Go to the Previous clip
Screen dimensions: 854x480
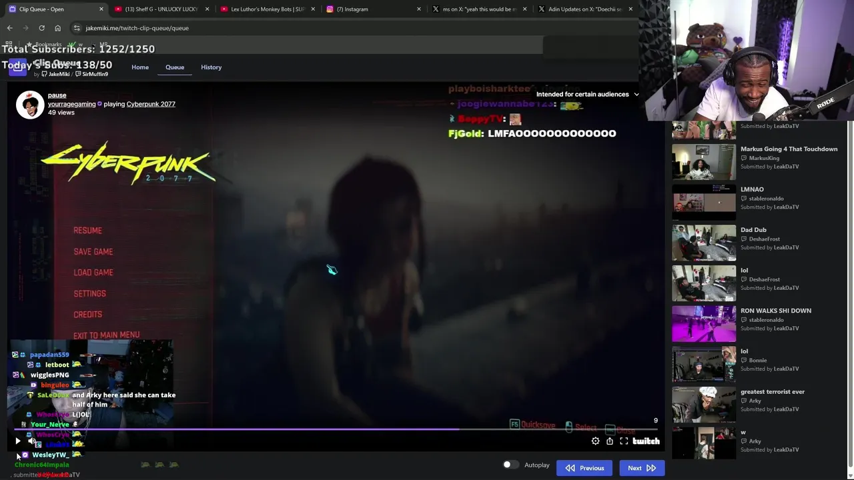click(584, 468)
